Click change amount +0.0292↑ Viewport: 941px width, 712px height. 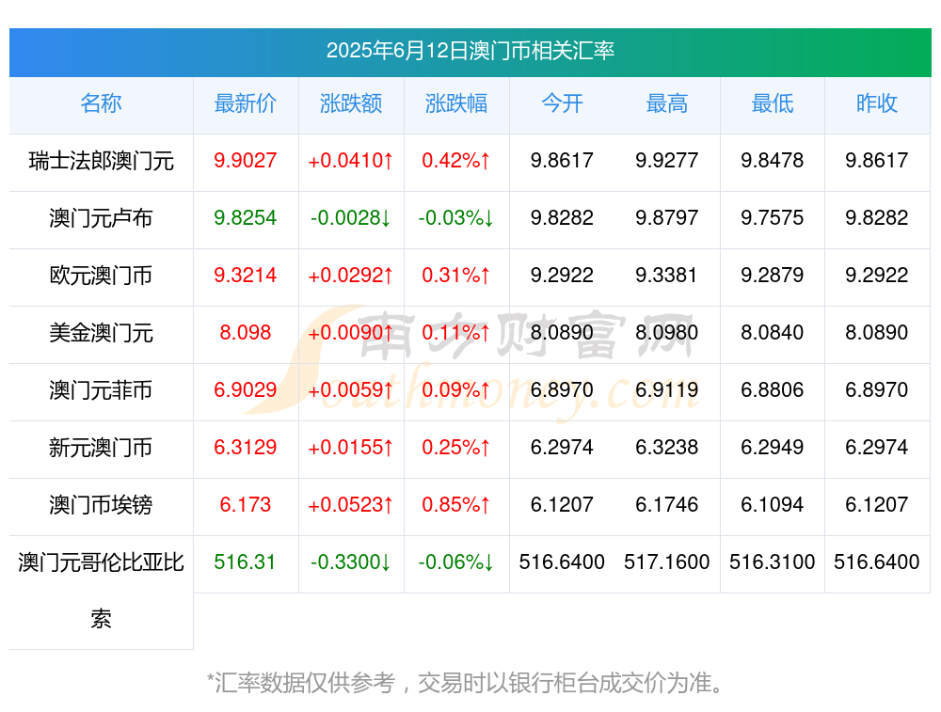[350, 276]
